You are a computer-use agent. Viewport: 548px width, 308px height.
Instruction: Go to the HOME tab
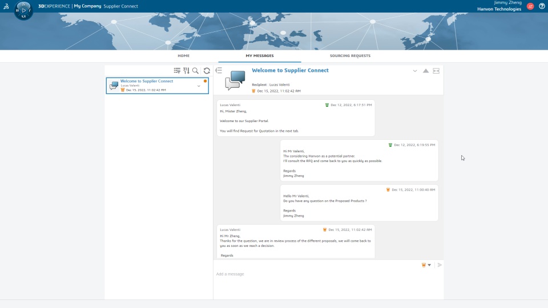[183, 55]
